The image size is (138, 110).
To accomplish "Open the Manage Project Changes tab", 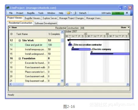I will pos(72,18).
